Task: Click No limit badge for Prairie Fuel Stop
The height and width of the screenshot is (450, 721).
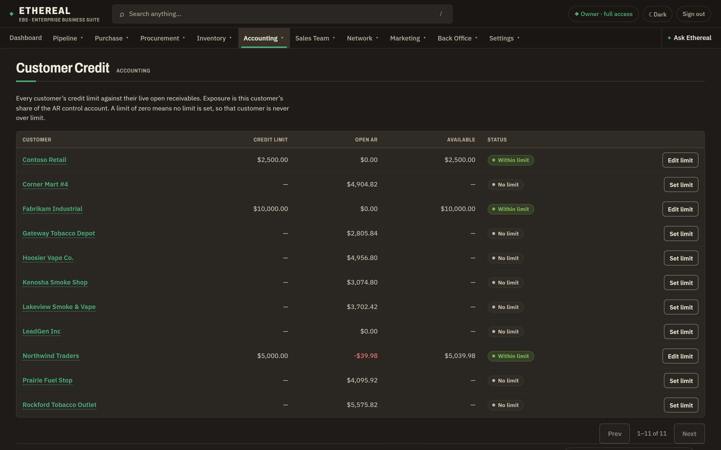Action: 505,381
